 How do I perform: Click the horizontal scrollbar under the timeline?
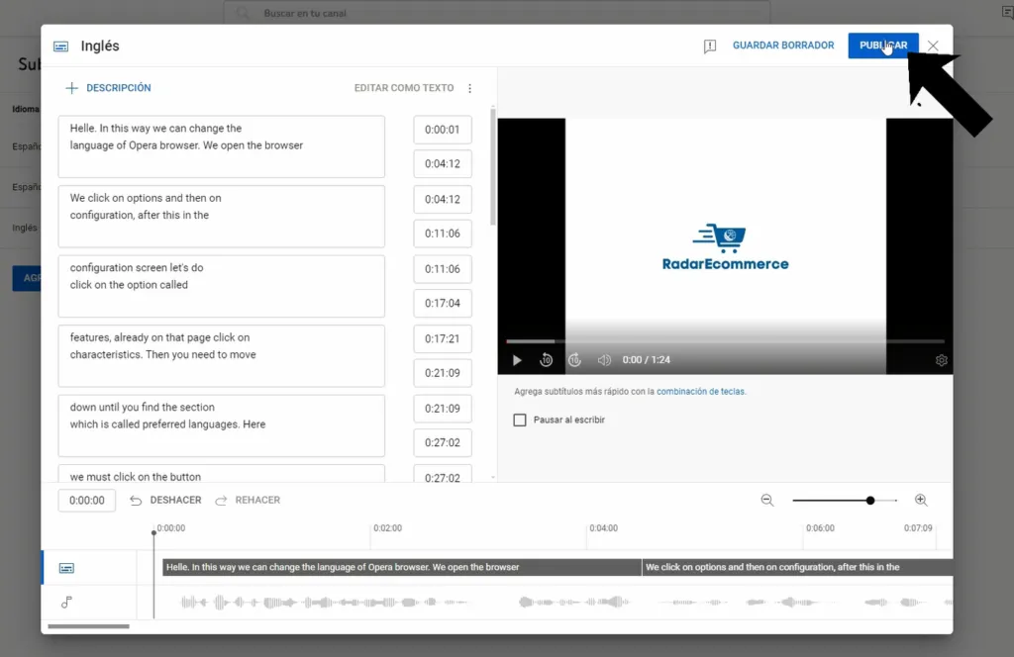pyautogui.click(x=88, y=626)
